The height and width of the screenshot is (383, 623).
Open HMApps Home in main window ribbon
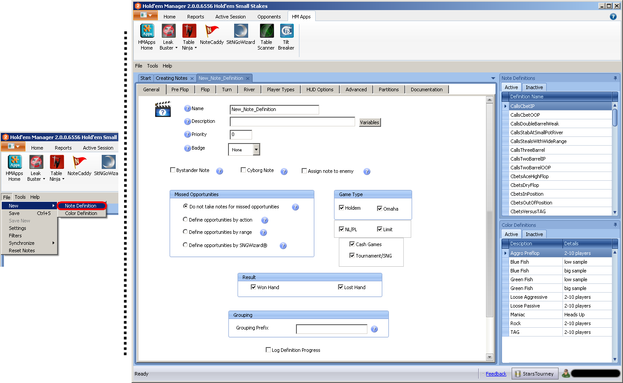pos(147,37)
